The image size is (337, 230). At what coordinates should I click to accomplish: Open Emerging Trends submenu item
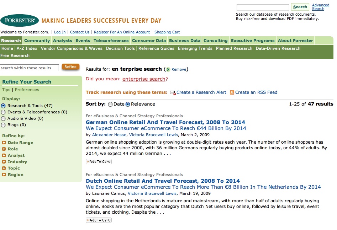(195, 49)
